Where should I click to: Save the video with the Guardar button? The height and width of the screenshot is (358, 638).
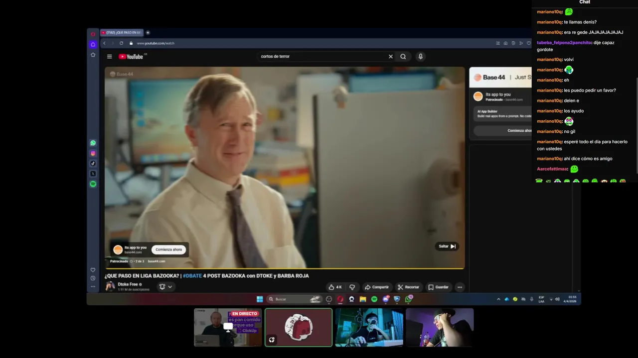(439, 287)
